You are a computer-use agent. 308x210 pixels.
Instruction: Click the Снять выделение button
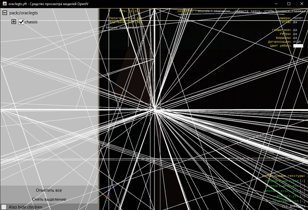click(49, 199)
